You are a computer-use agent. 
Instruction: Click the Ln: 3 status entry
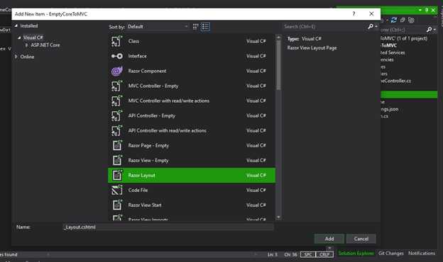click(x=273, y=254)
